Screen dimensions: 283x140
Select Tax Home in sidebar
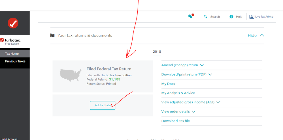click(x=15, y=53)
